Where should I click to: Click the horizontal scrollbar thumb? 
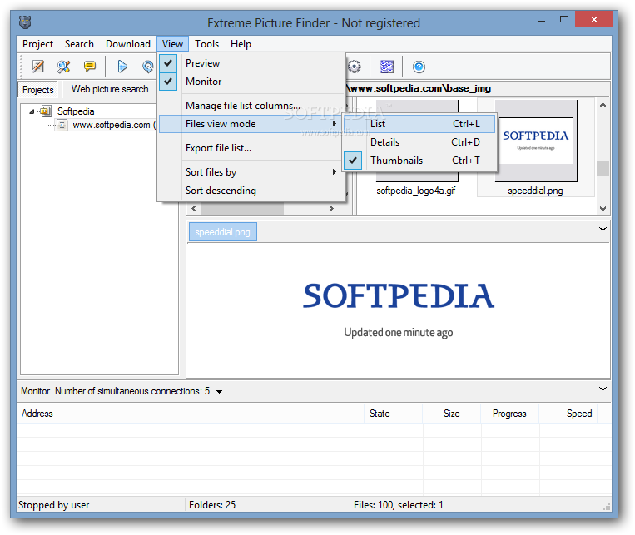tap(242, 209)
